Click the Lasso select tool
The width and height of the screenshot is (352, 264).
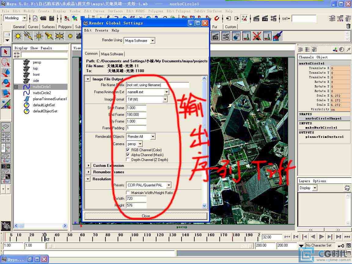pyautogui.click(x=5, y=62)
